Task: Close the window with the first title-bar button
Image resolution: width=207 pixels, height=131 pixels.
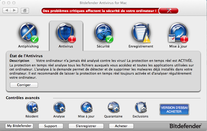Action: coord(4,3)
